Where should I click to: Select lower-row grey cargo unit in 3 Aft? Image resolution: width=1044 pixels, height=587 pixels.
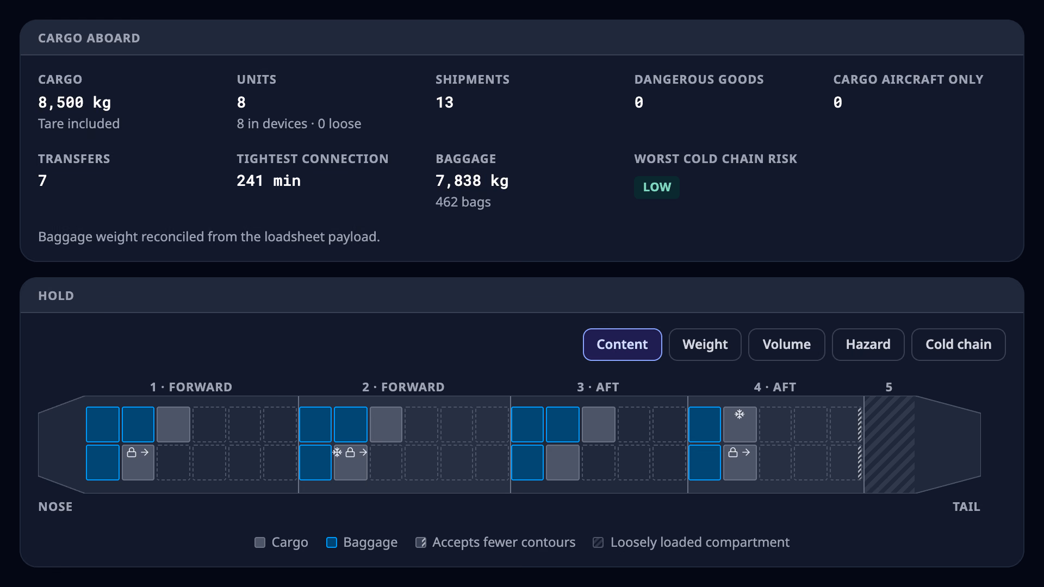563,463
